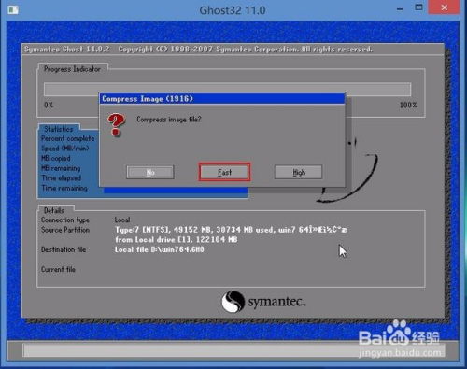Screen dimensions: 467x369
Task: Click the Symantec Ghost 11.0.2 copyright header
Action: coord(198,50)
